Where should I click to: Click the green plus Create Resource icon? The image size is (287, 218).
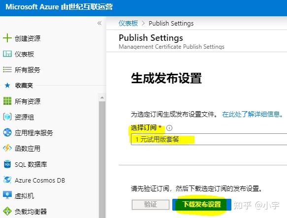(7, 38)
